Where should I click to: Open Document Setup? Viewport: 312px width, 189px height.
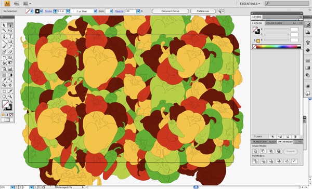pyautogui.click(x=170, y=11)
